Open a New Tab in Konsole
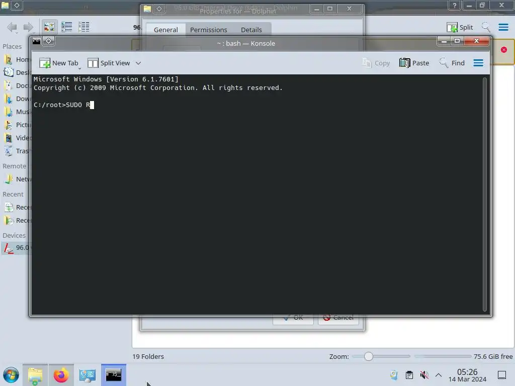 pos(59,63)
